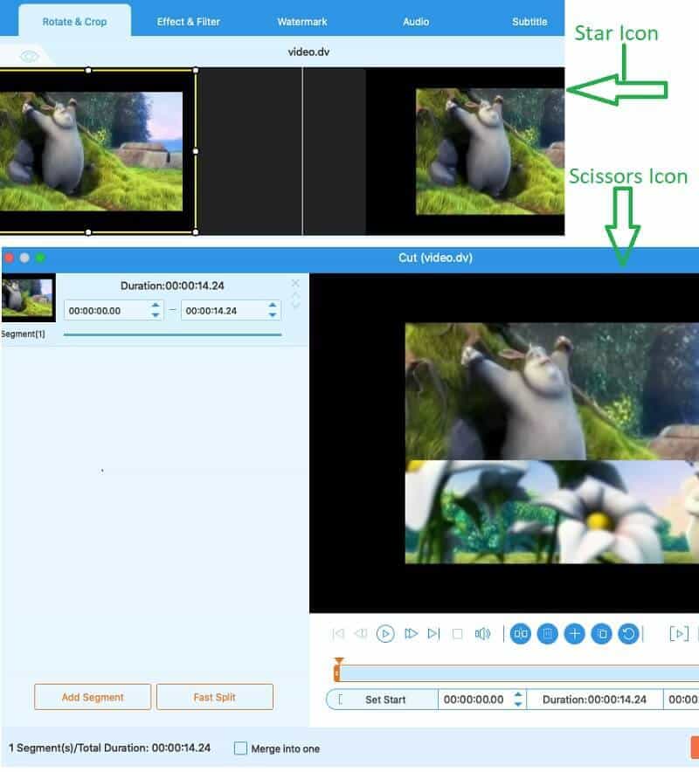The height and width of the screenshot is (772, 699).
Task: Open the Watermark tab
Action: (302, 21)
